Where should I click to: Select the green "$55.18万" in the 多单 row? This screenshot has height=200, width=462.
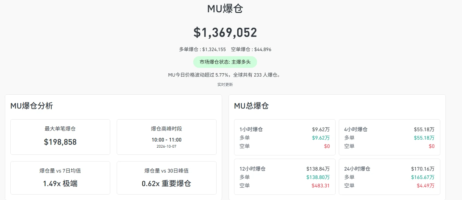pyautogui.click(x=424, y=138)
